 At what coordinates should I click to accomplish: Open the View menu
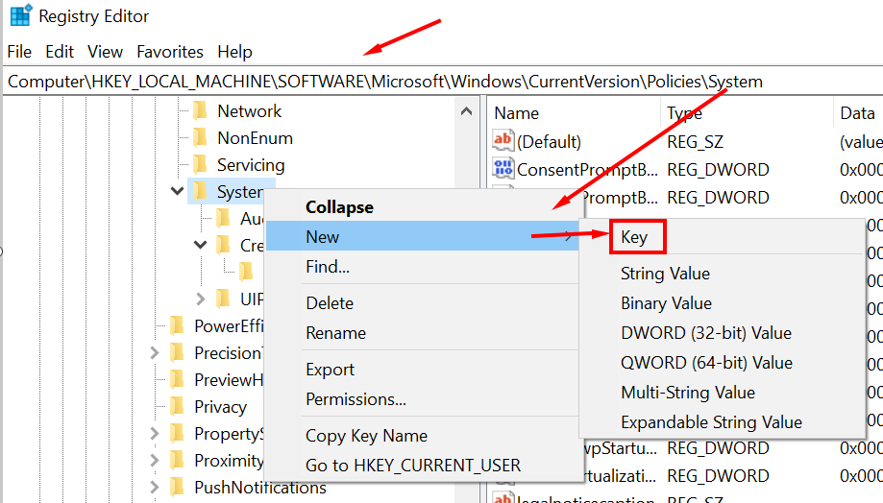pyautogui.click(x=106, y=52)
